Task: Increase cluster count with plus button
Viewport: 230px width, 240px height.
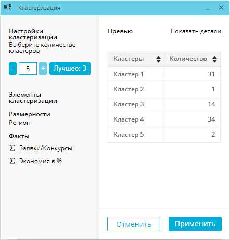Action: pos(43,69)
